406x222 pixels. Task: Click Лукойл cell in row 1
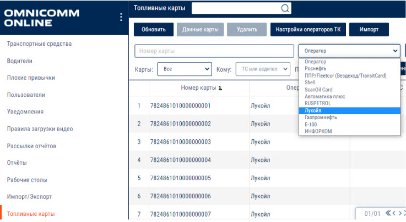[260, 106]
